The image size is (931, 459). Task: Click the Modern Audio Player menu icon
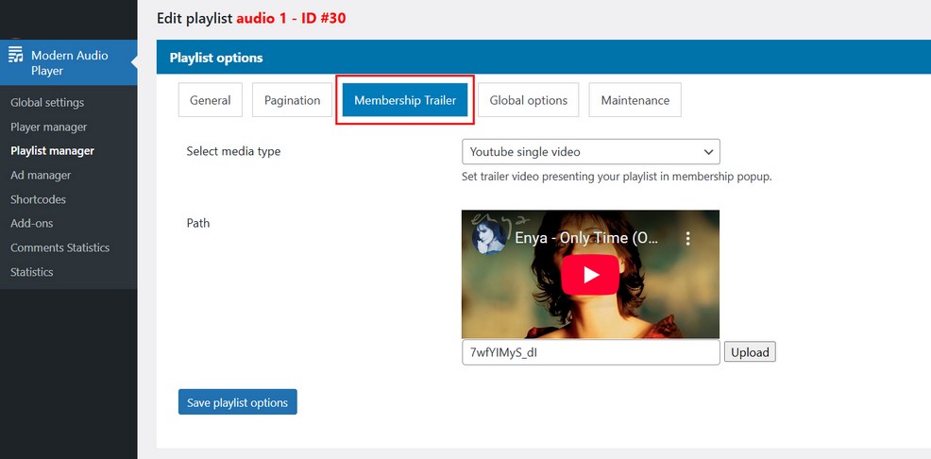tap(16, 56)
